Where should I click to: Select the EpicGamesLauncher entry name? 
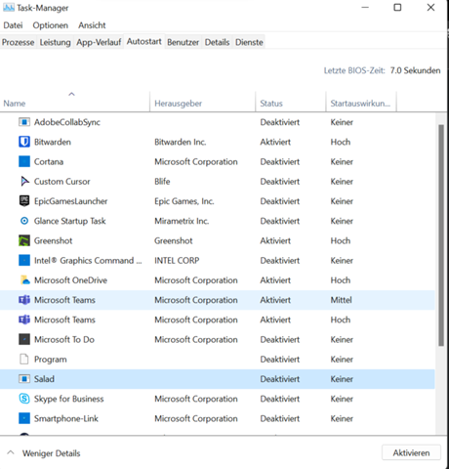70,201
